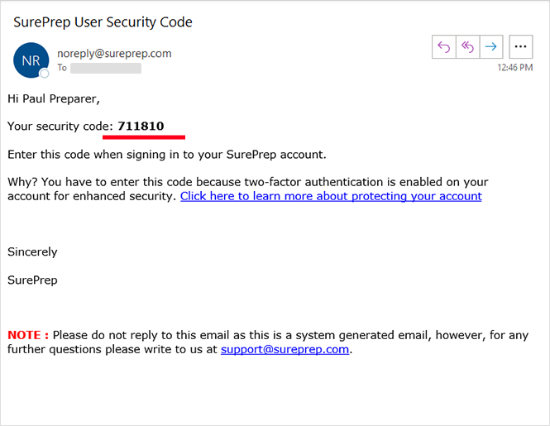Forward this email using the arrow icon
This screenshot has width=550, height=426.
click(490, 47)
